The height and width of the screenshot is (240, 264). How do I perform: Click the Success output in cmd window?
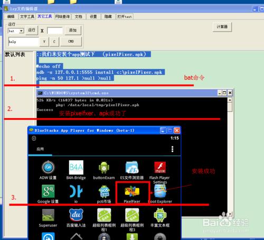point(45,110)
